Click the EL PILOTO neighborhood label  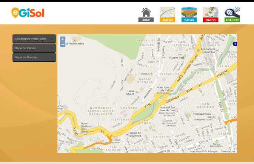pyautogui.click(x=197, y=71)
